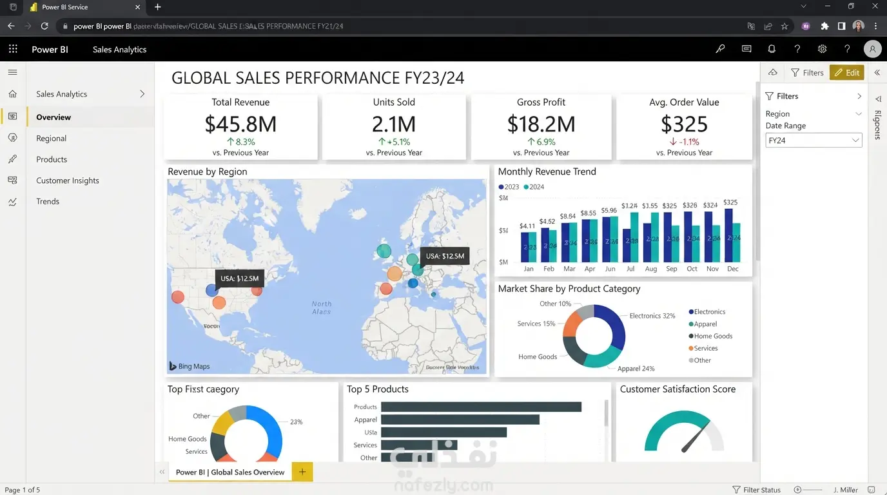Open the app launcher grid icon
The image size is (887, 495).
(x=13, y=49)
